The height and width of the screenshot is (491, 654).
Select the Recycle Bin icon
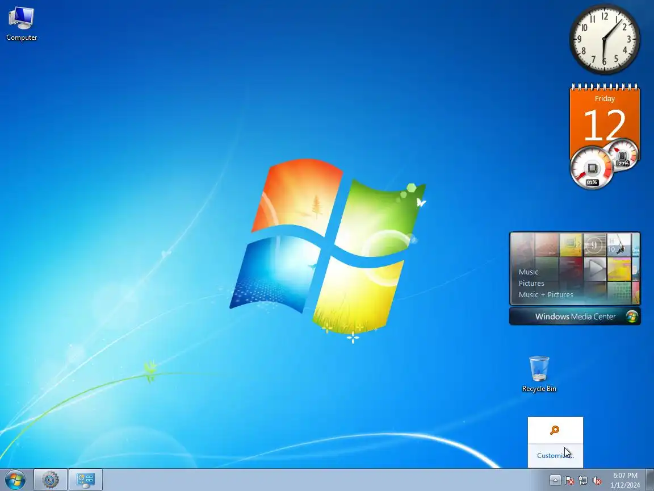[x=539, y=374]
